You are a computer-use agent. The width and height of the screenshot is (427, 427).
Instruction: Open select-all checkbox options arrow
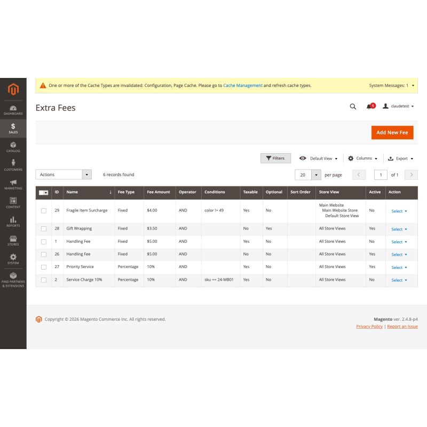pos(46,193)
